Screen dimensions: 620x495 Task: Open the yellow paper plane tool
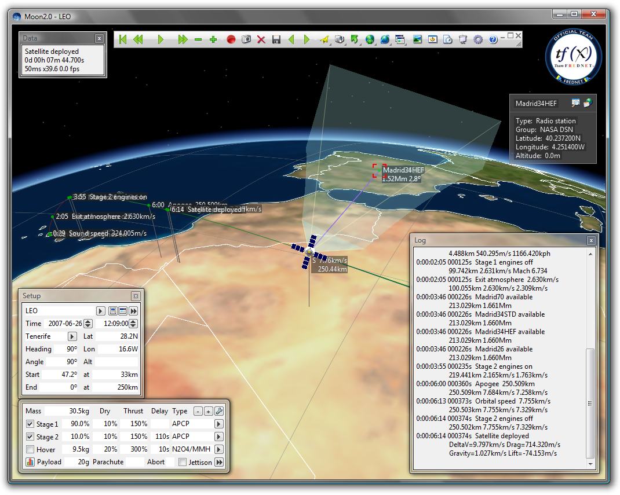point(324,39)
